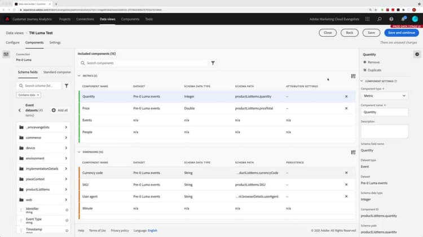Focus the Search schema fields box
The height and width of the screenshot is (237, 423).
coord(39,86)
